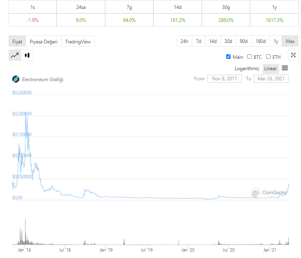This screenshot has height=258, width=301.
Task: Uncheck the Main checkbox
Action: (228, 57)
